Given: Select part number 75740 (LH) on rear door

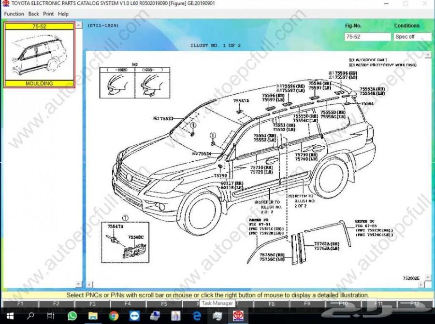Looking at the screenshot, I should pyautogui.click(x=306, y=159).
